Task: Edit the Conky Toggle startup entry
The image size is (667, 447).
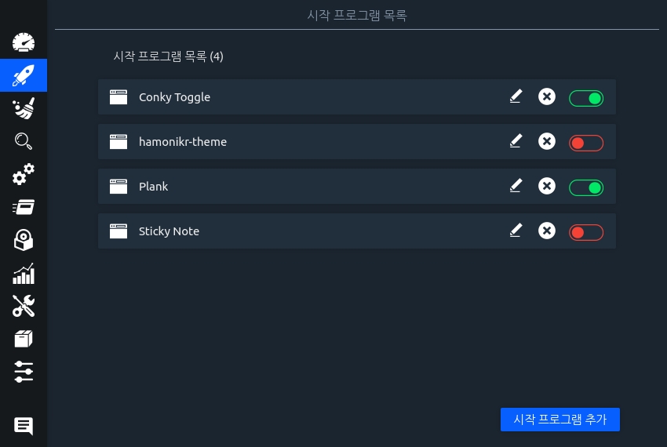Action: tap(516, 96)
